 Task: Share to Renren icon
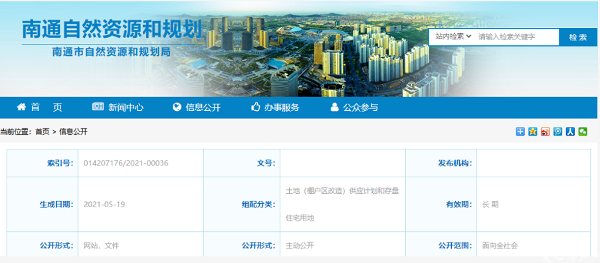[570, 131]
